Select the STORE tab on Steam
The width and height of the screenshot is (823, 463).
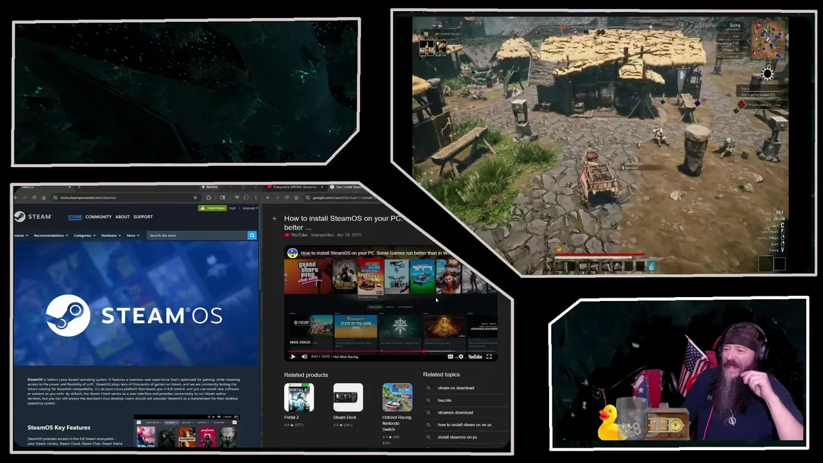click(x=75, y=217)
